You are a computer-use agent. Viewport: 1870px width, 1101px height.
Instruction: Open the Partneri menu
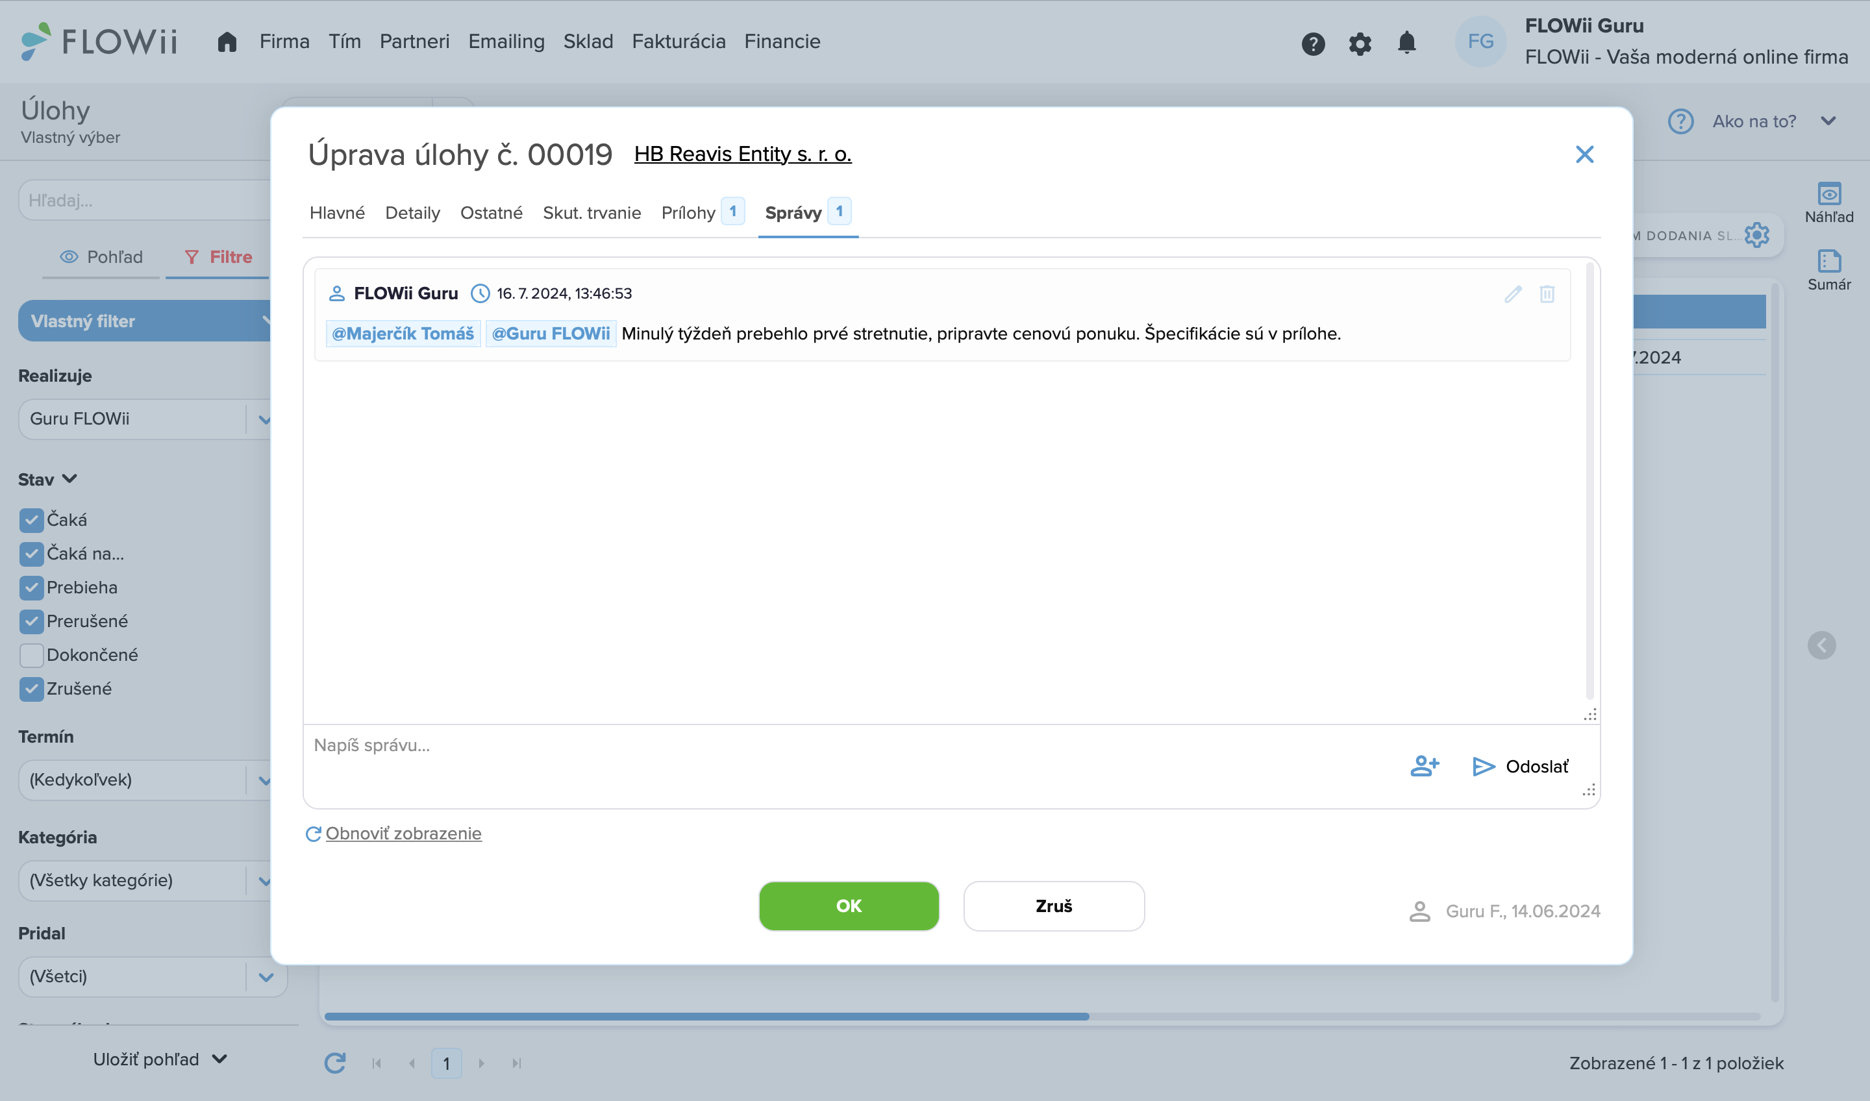414,42
